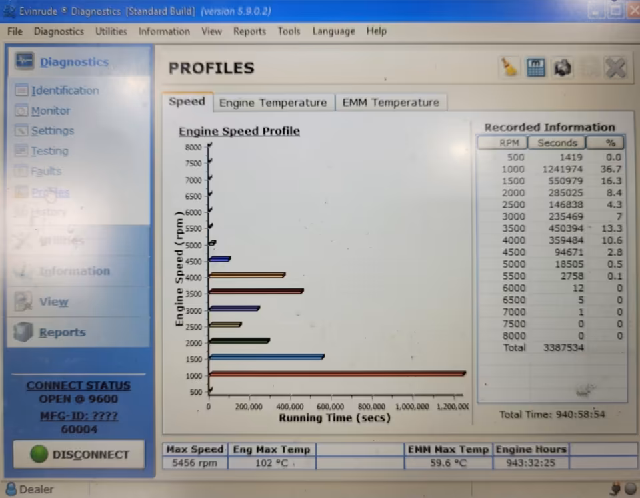This screenshot has height=498, width=640.
Task: Click the red 1000 rpm bar in chart
Action: click(x=337, y=373)
